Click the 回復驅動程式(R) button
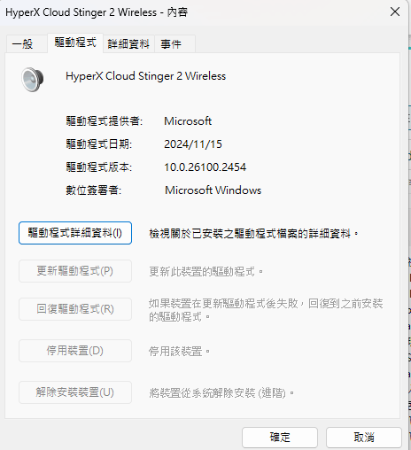This screenshot has width=411, height=450. [75, 309]
